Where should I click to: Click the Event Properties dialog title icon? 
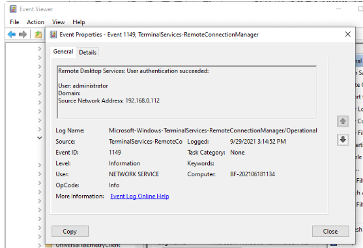[x=53, y=35]
